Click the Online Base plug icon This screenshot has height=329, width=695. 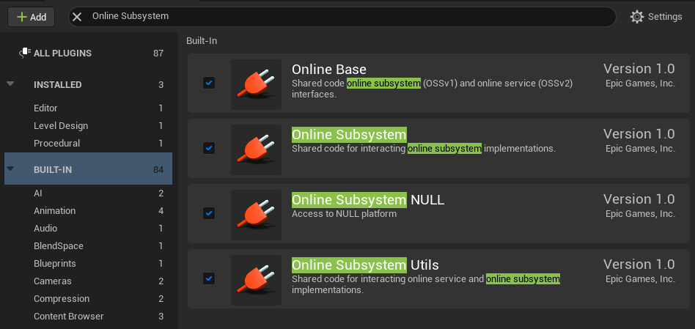click(x=256, y=84)
